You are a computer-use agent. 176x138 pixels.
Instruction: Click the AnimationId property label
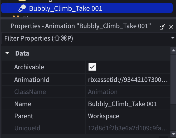(x=32, y=80)
